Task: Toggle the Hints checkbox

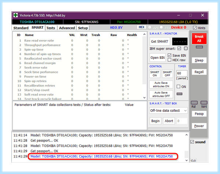Action: coord(195,28)
